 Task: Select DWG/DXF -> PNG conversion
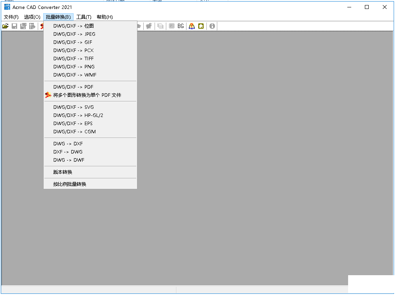coord(90,67)
